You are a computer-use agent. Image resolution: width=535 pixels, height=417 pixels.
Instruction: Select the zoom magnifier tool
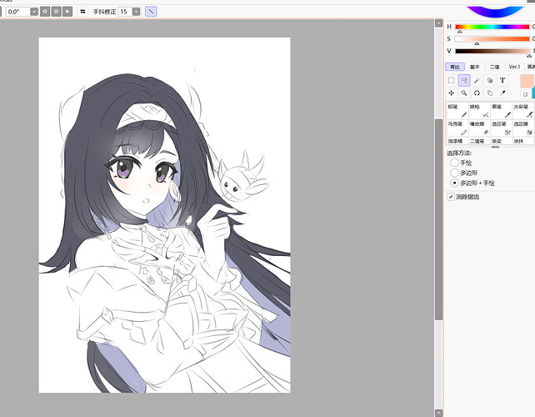(464, 93)
